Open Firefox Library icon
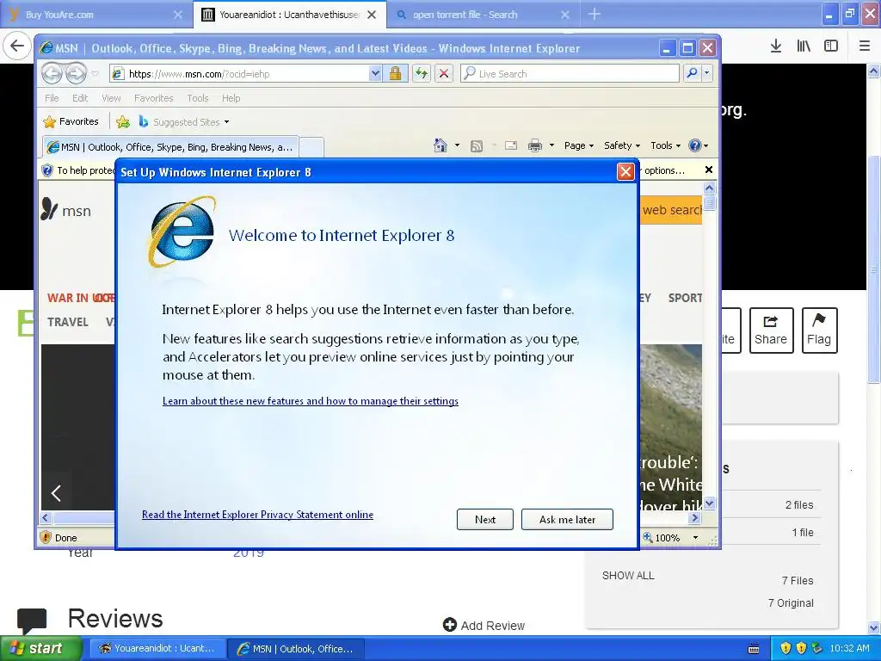 804,46
